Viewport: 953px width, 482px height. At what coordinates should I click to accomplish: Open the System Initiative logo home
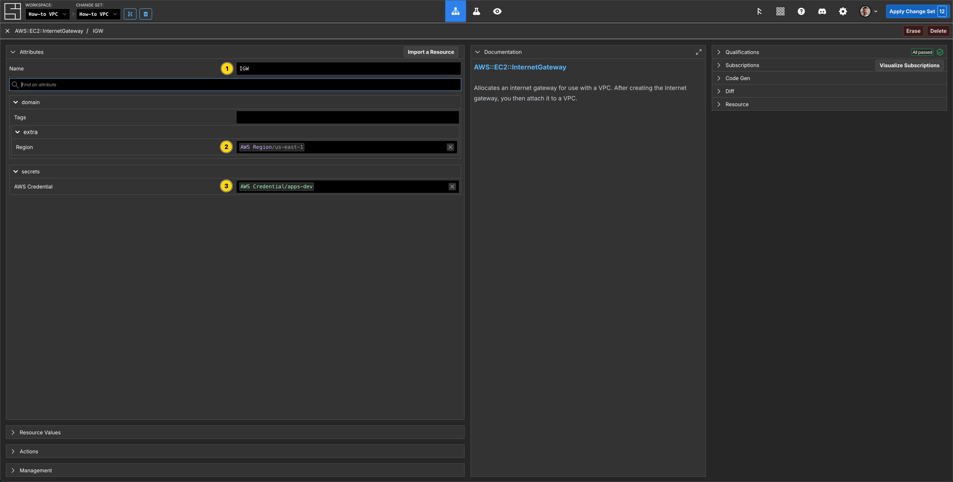12,11
